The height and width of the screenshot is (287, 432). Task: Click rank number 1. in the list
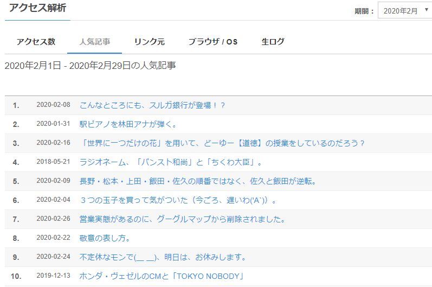[16, 105]
